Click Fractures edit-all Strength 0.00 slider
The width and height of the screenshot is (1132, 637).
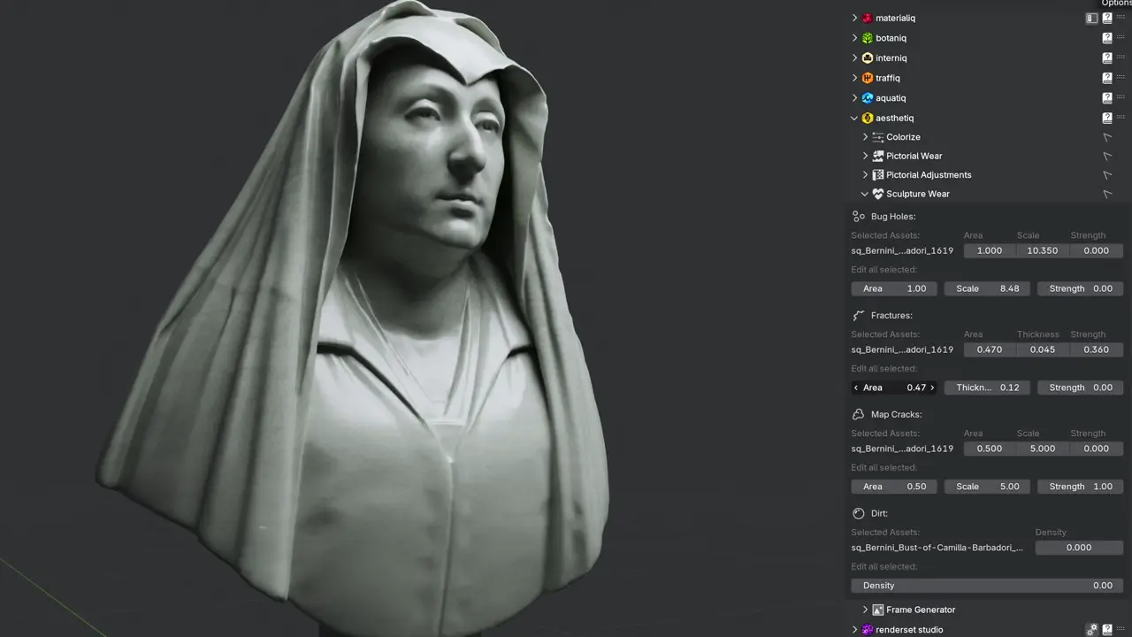1081,388
